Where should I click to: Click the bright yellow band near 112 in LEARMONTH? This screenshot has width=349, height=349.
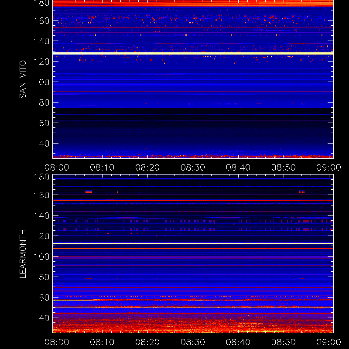tap(193, 244)
